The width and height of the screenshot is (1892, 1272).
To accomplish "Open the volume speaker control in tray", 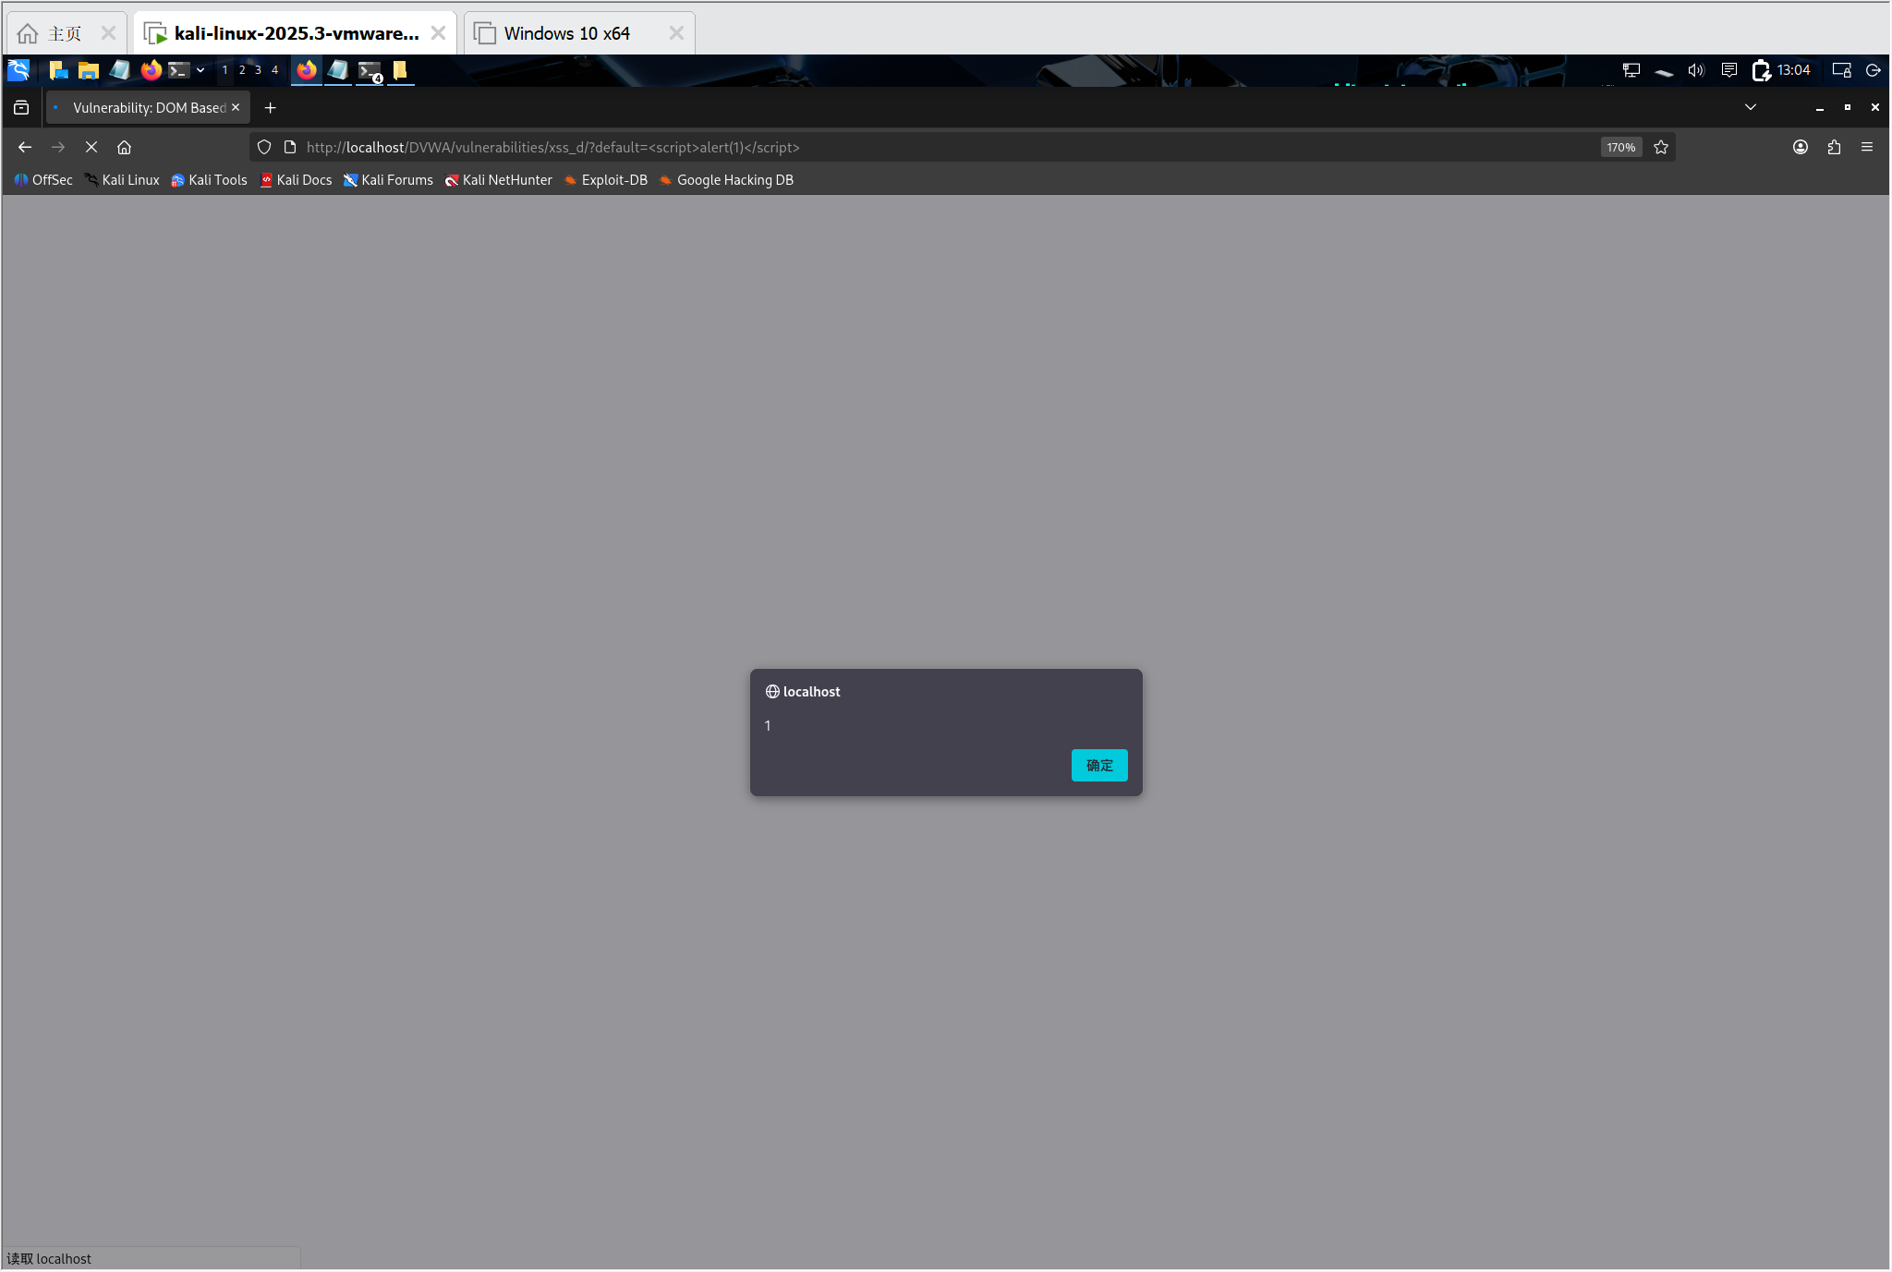I will (x=1695, y=70).
